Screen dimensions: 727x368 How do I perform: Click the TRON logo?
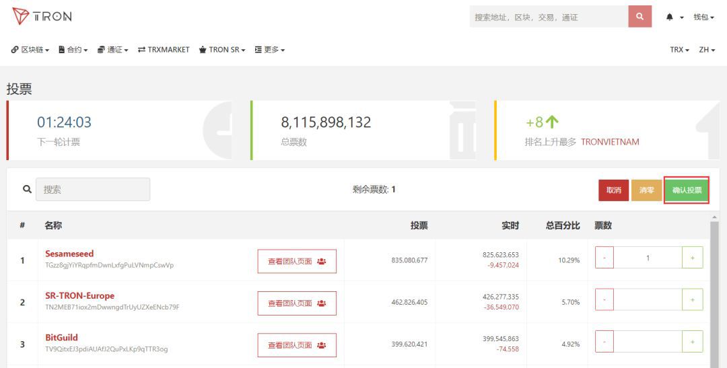pos(42,17)
